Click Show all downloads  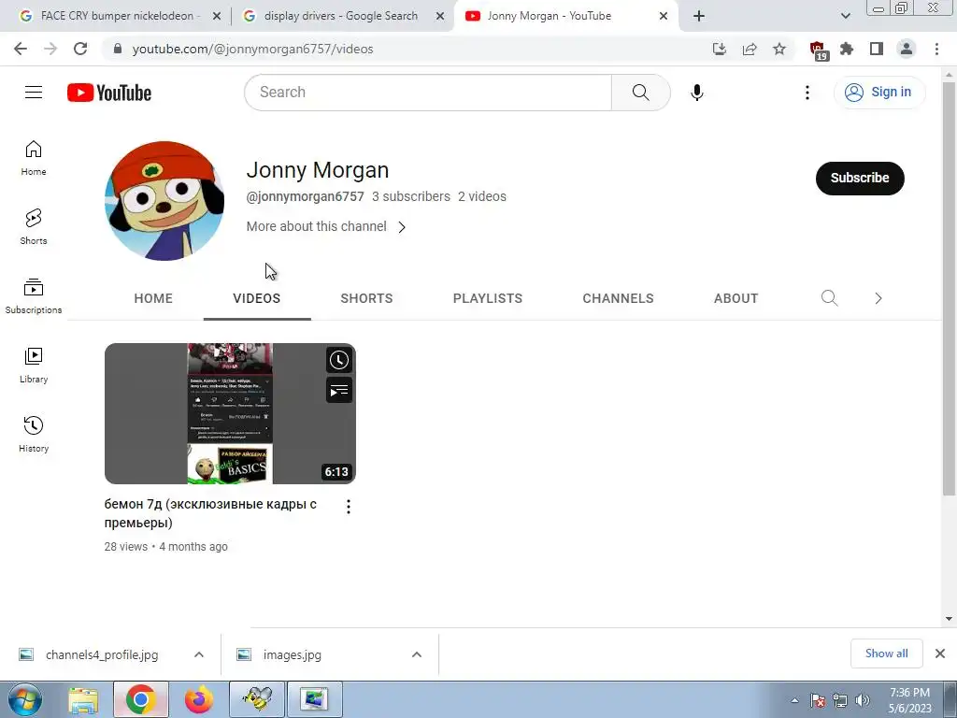pyautogui.click(x=886, y=653)
